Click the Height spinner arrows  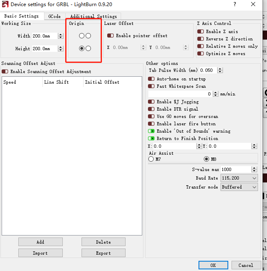[61, 49]
